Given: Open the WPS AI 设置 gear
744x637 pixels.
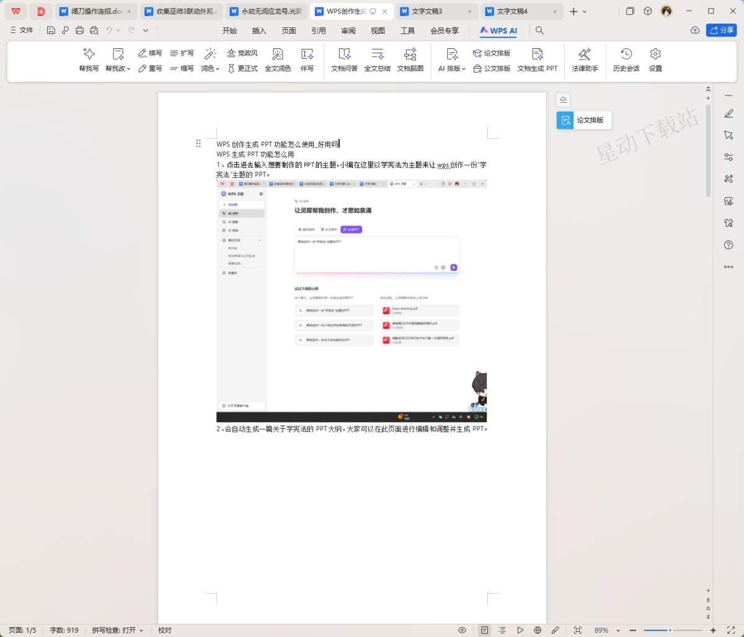Looking at the screenshot, I should 655,60.
